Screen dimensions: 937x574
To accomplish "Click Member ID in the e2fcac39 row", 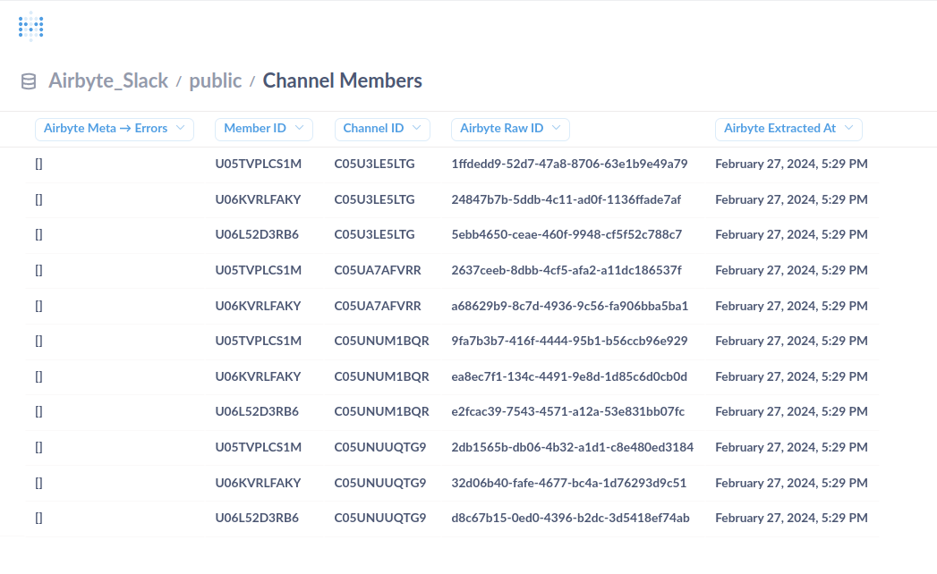I will (256, 411).
